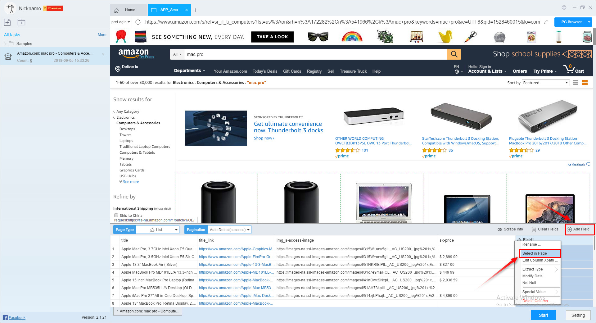596x323 pixels.
Task: Switch to list view icon
Action: (x=576, y=83)
